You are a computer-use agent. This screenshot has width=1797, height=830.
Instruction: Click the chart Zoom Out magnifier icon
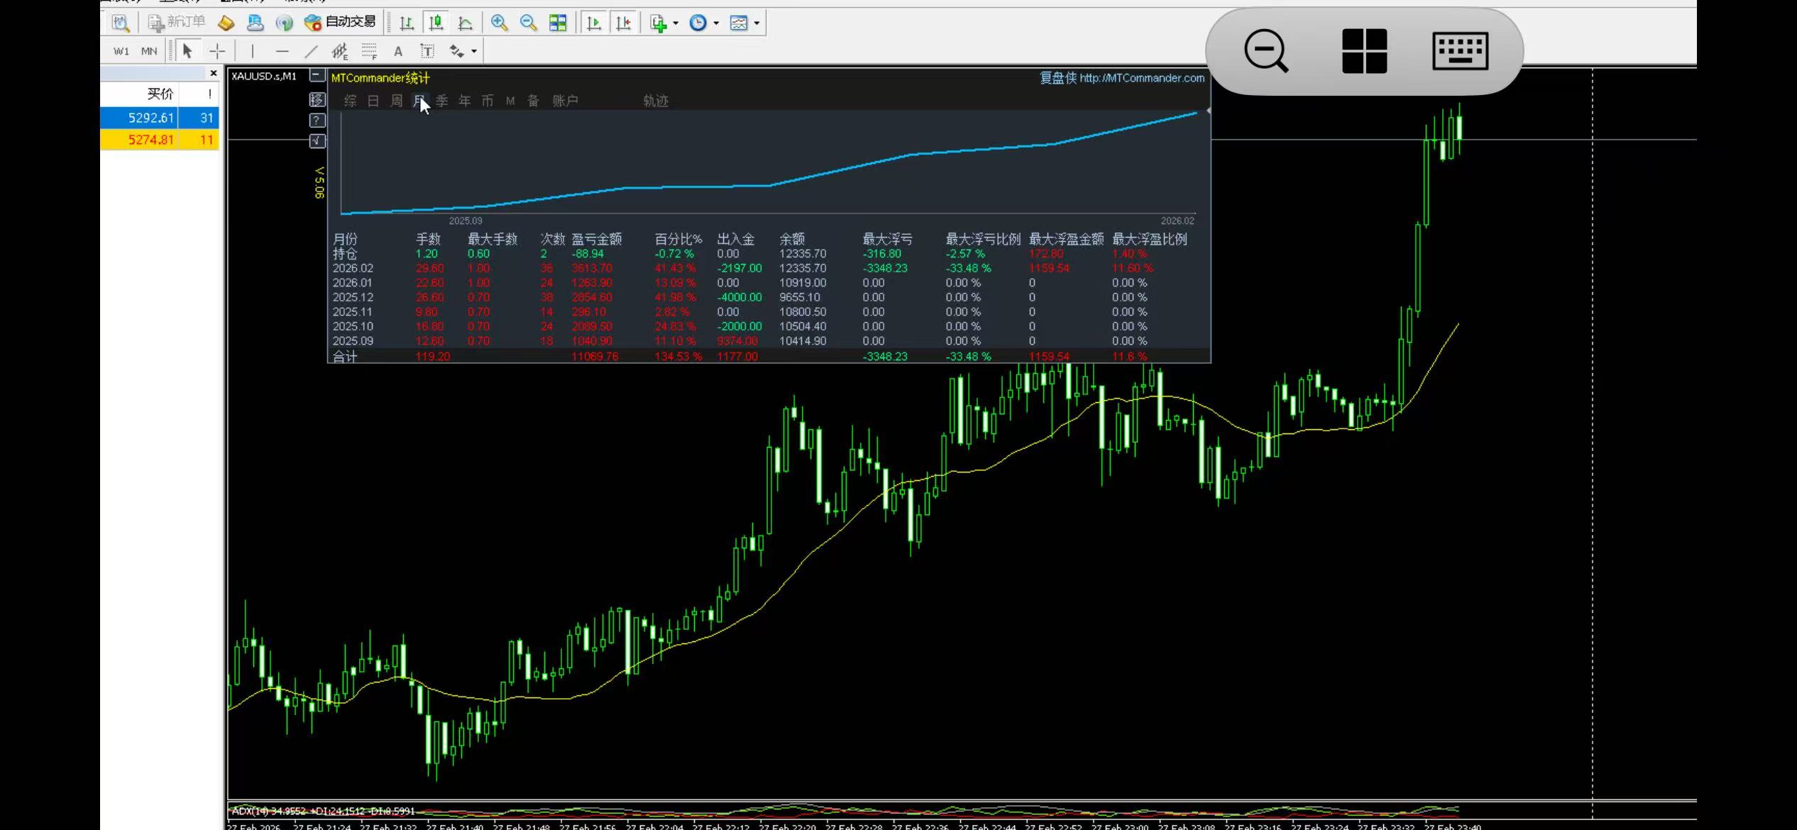point(528,23)
